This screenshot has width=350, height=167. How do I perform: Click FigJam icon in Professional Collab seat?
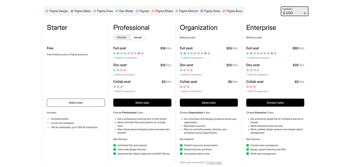point(115,87)
